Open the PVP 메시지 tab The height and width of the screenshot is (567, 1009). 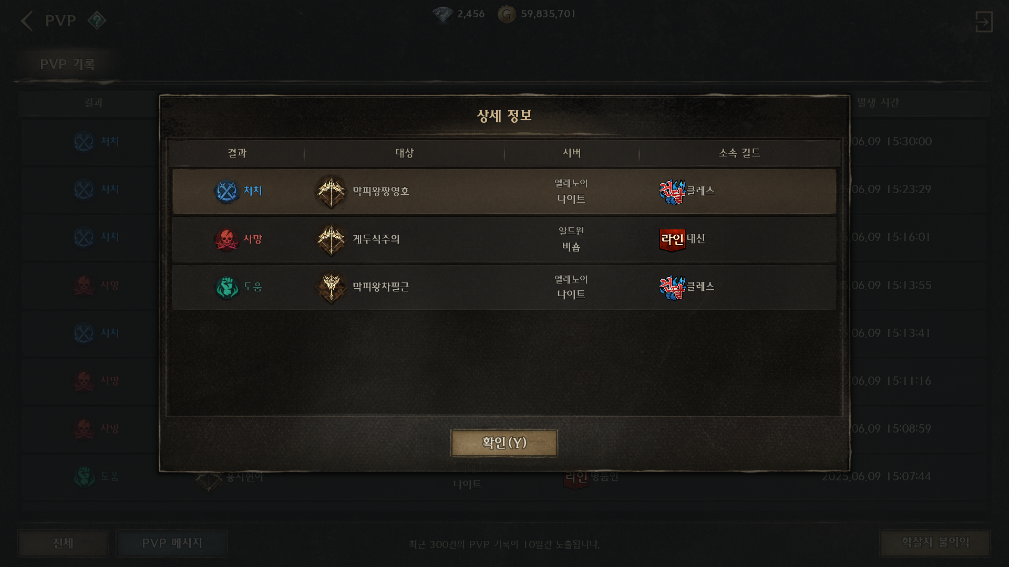pyautogui.click(x=172, y=543)
